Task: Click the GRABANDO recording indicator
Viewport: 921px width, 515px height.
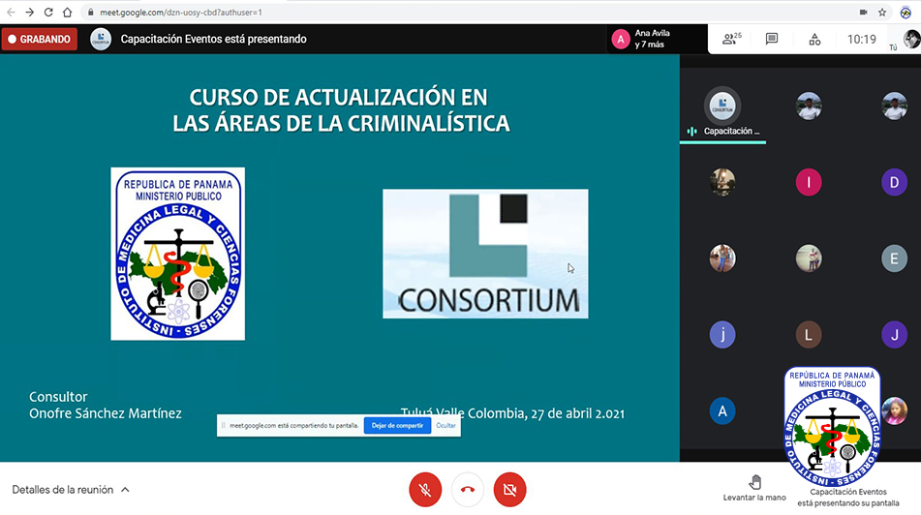Action: [40, 40]
